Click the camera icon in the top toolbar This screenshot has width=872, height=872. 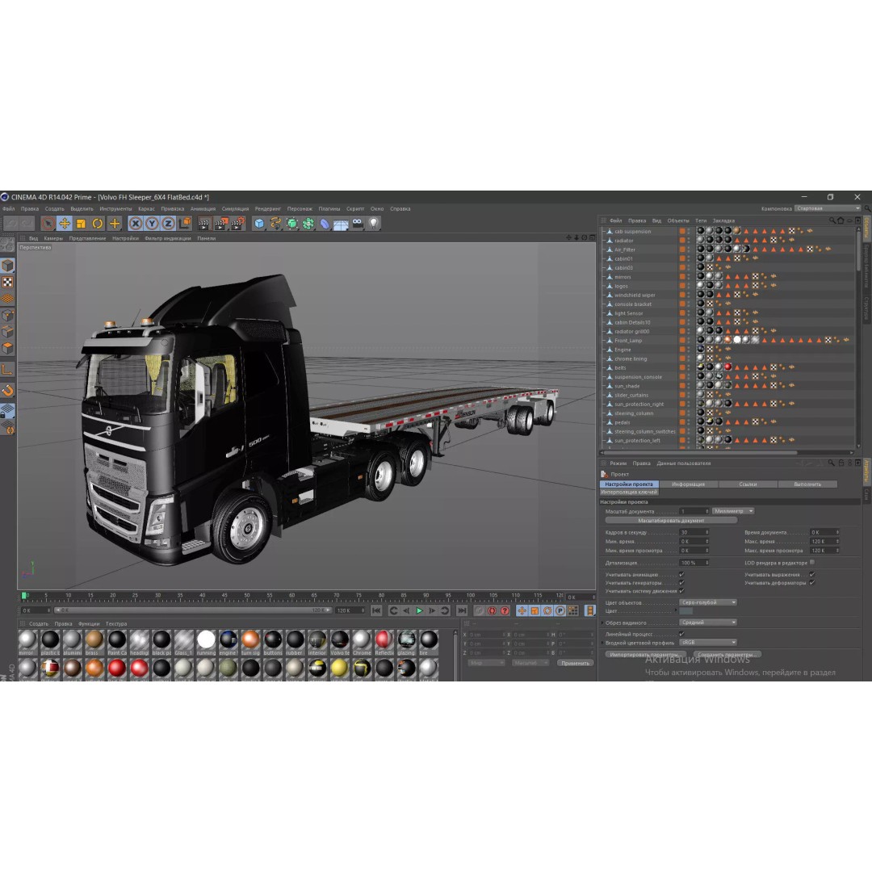point(357,224)
